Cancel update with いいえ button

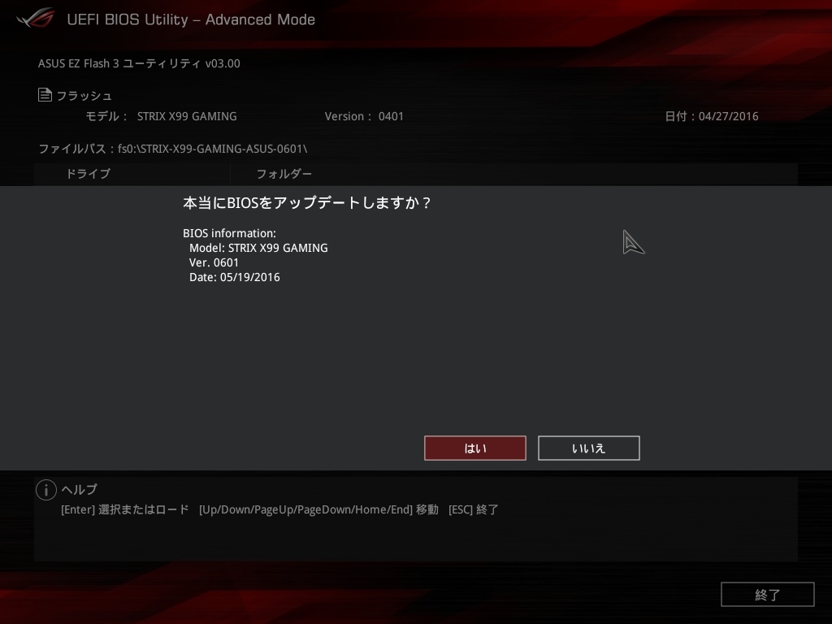point(588,448)
